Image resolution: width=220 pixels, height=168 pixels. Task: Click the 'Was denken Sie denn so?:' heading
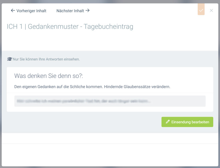click(49, 76)
